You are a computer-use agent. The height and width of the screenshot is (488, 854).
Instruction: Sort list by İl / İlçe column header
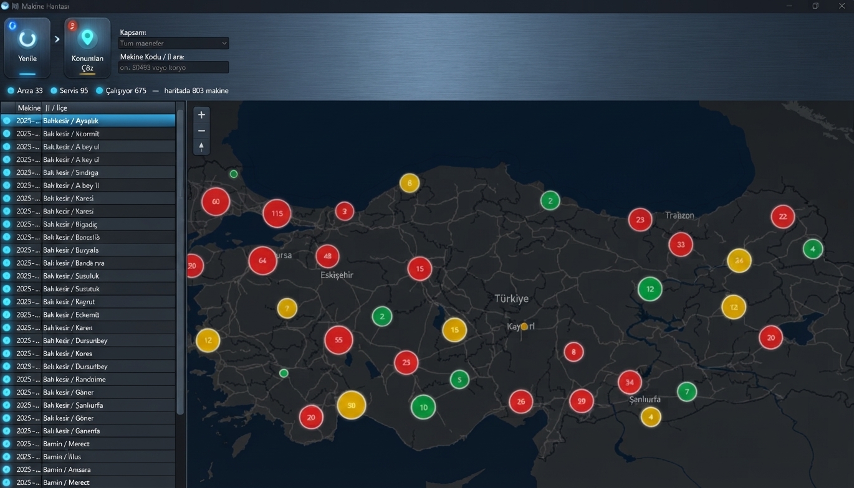point(108,108)
